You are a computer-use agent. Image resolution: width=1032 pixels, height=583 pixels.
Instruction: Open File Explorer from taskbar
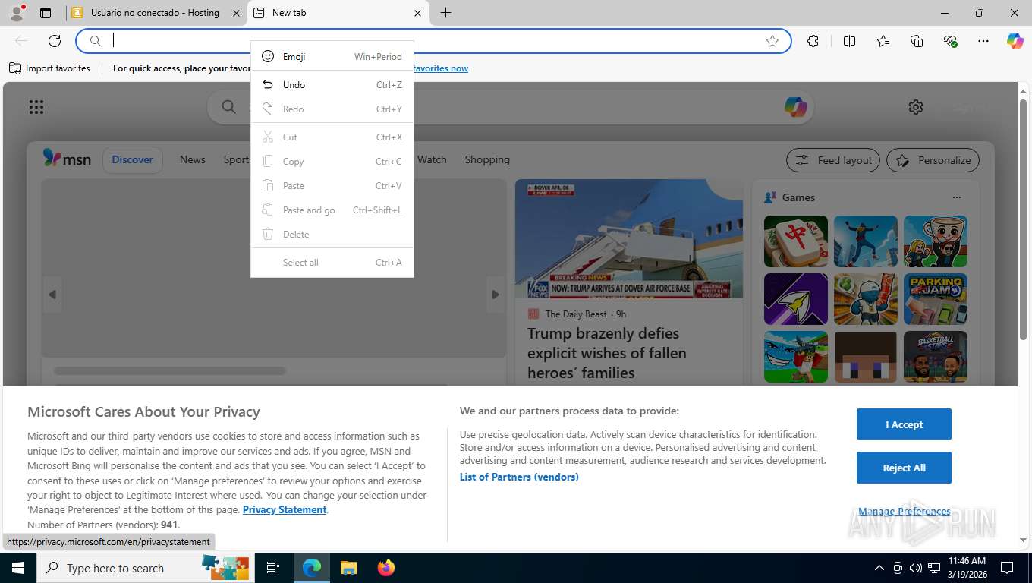click(x=348, y=568)
